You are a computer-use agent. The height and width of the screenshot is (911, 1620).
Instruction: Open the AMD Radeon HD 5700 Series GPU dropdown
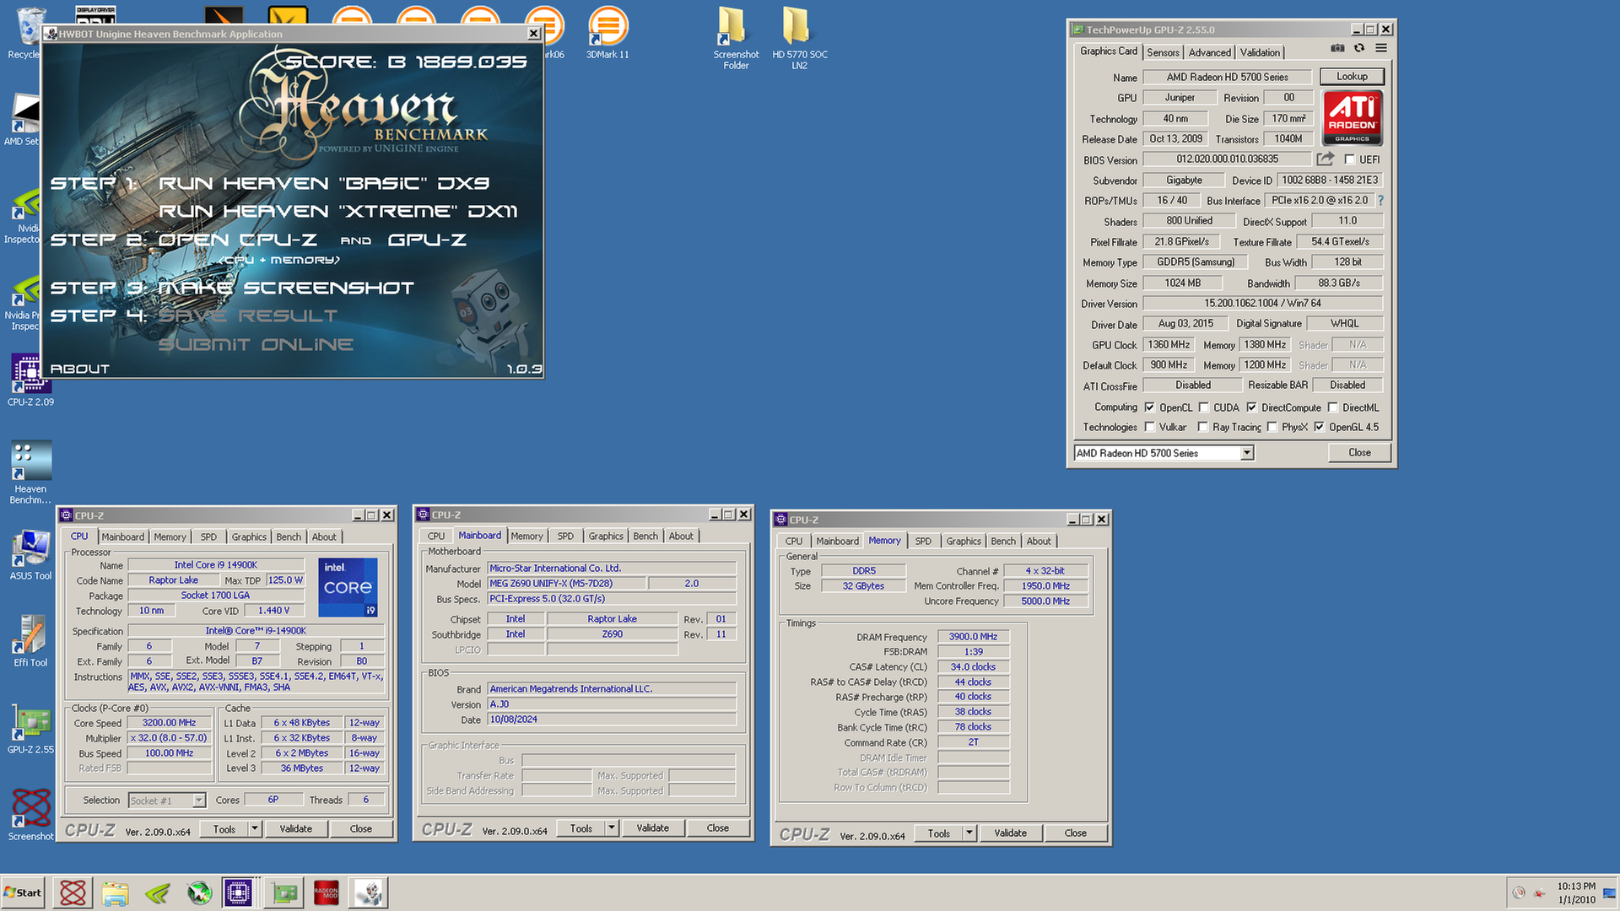pos(1164,453)
